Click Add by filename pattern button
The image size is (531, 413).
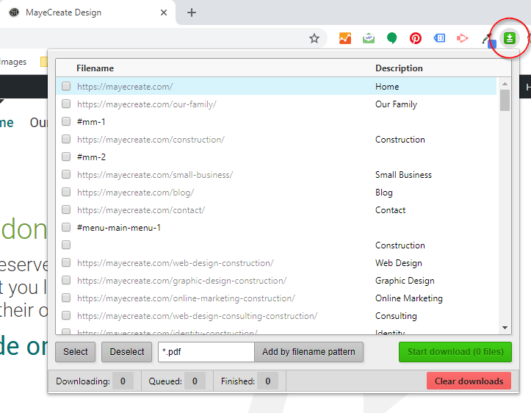(308, 352)
